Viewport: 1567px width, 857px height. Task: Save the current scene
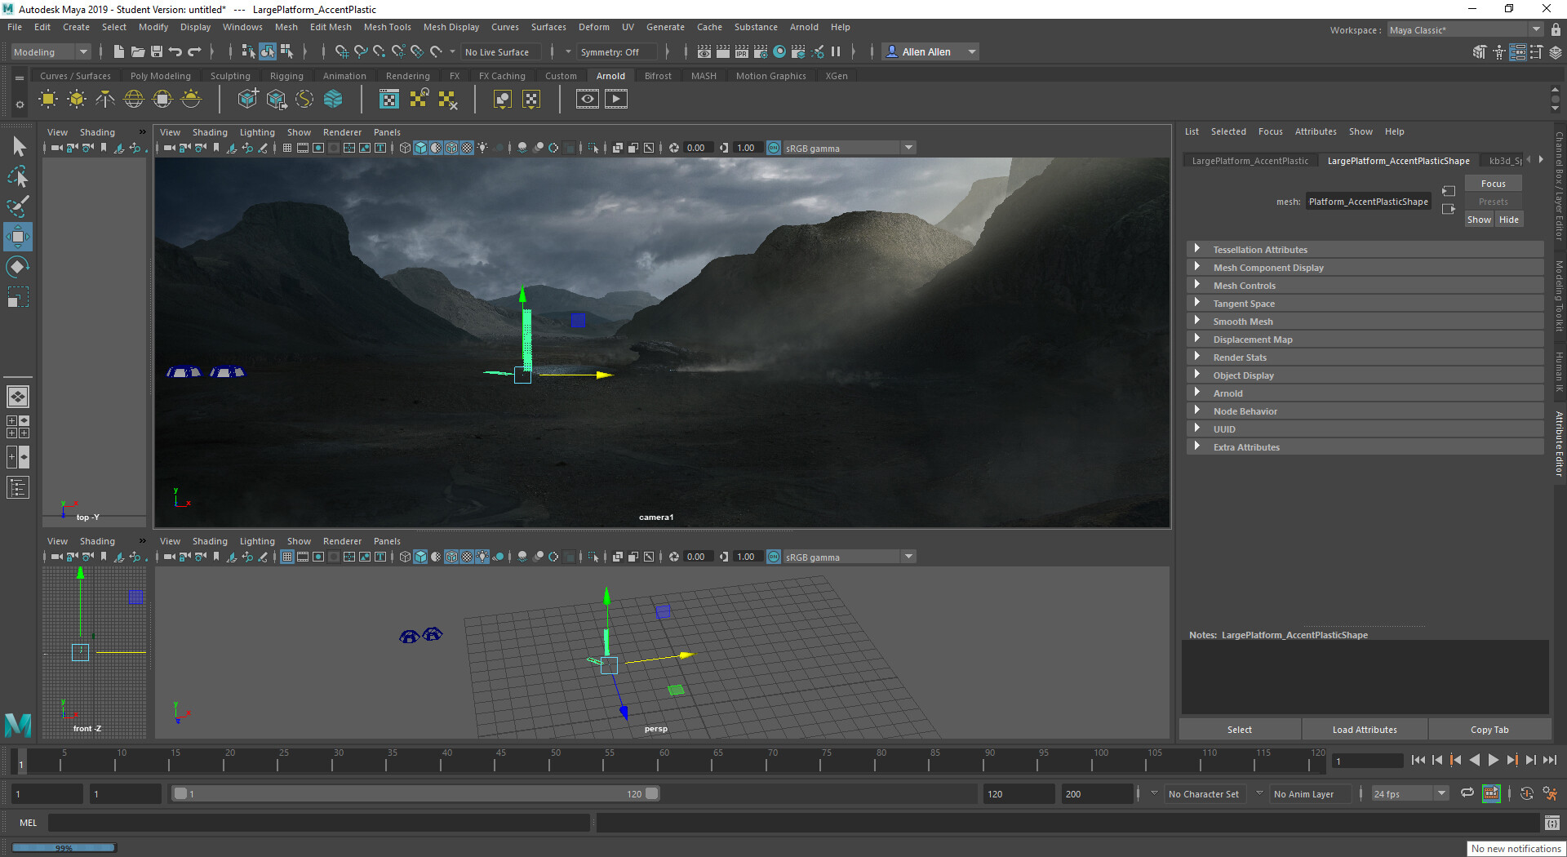point(157,51)
